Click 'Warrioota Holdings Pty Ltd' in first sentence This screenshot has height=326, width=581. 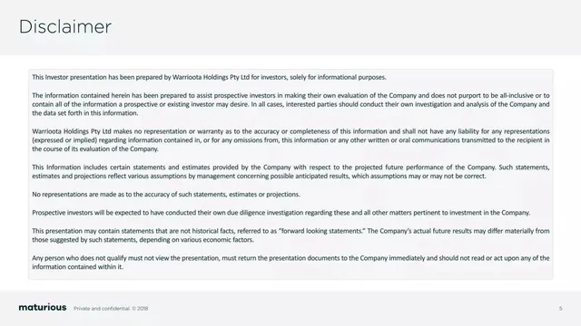point(211,77)
